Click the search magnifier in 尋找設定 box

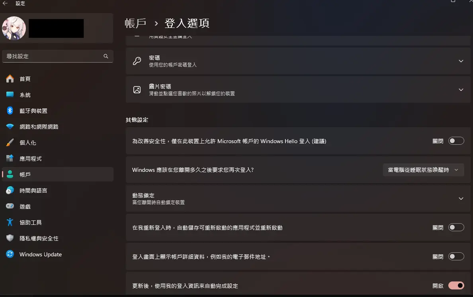(106, 56)
